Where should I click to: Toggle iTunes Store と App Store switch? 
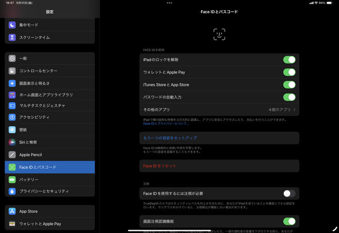[289, 85]
